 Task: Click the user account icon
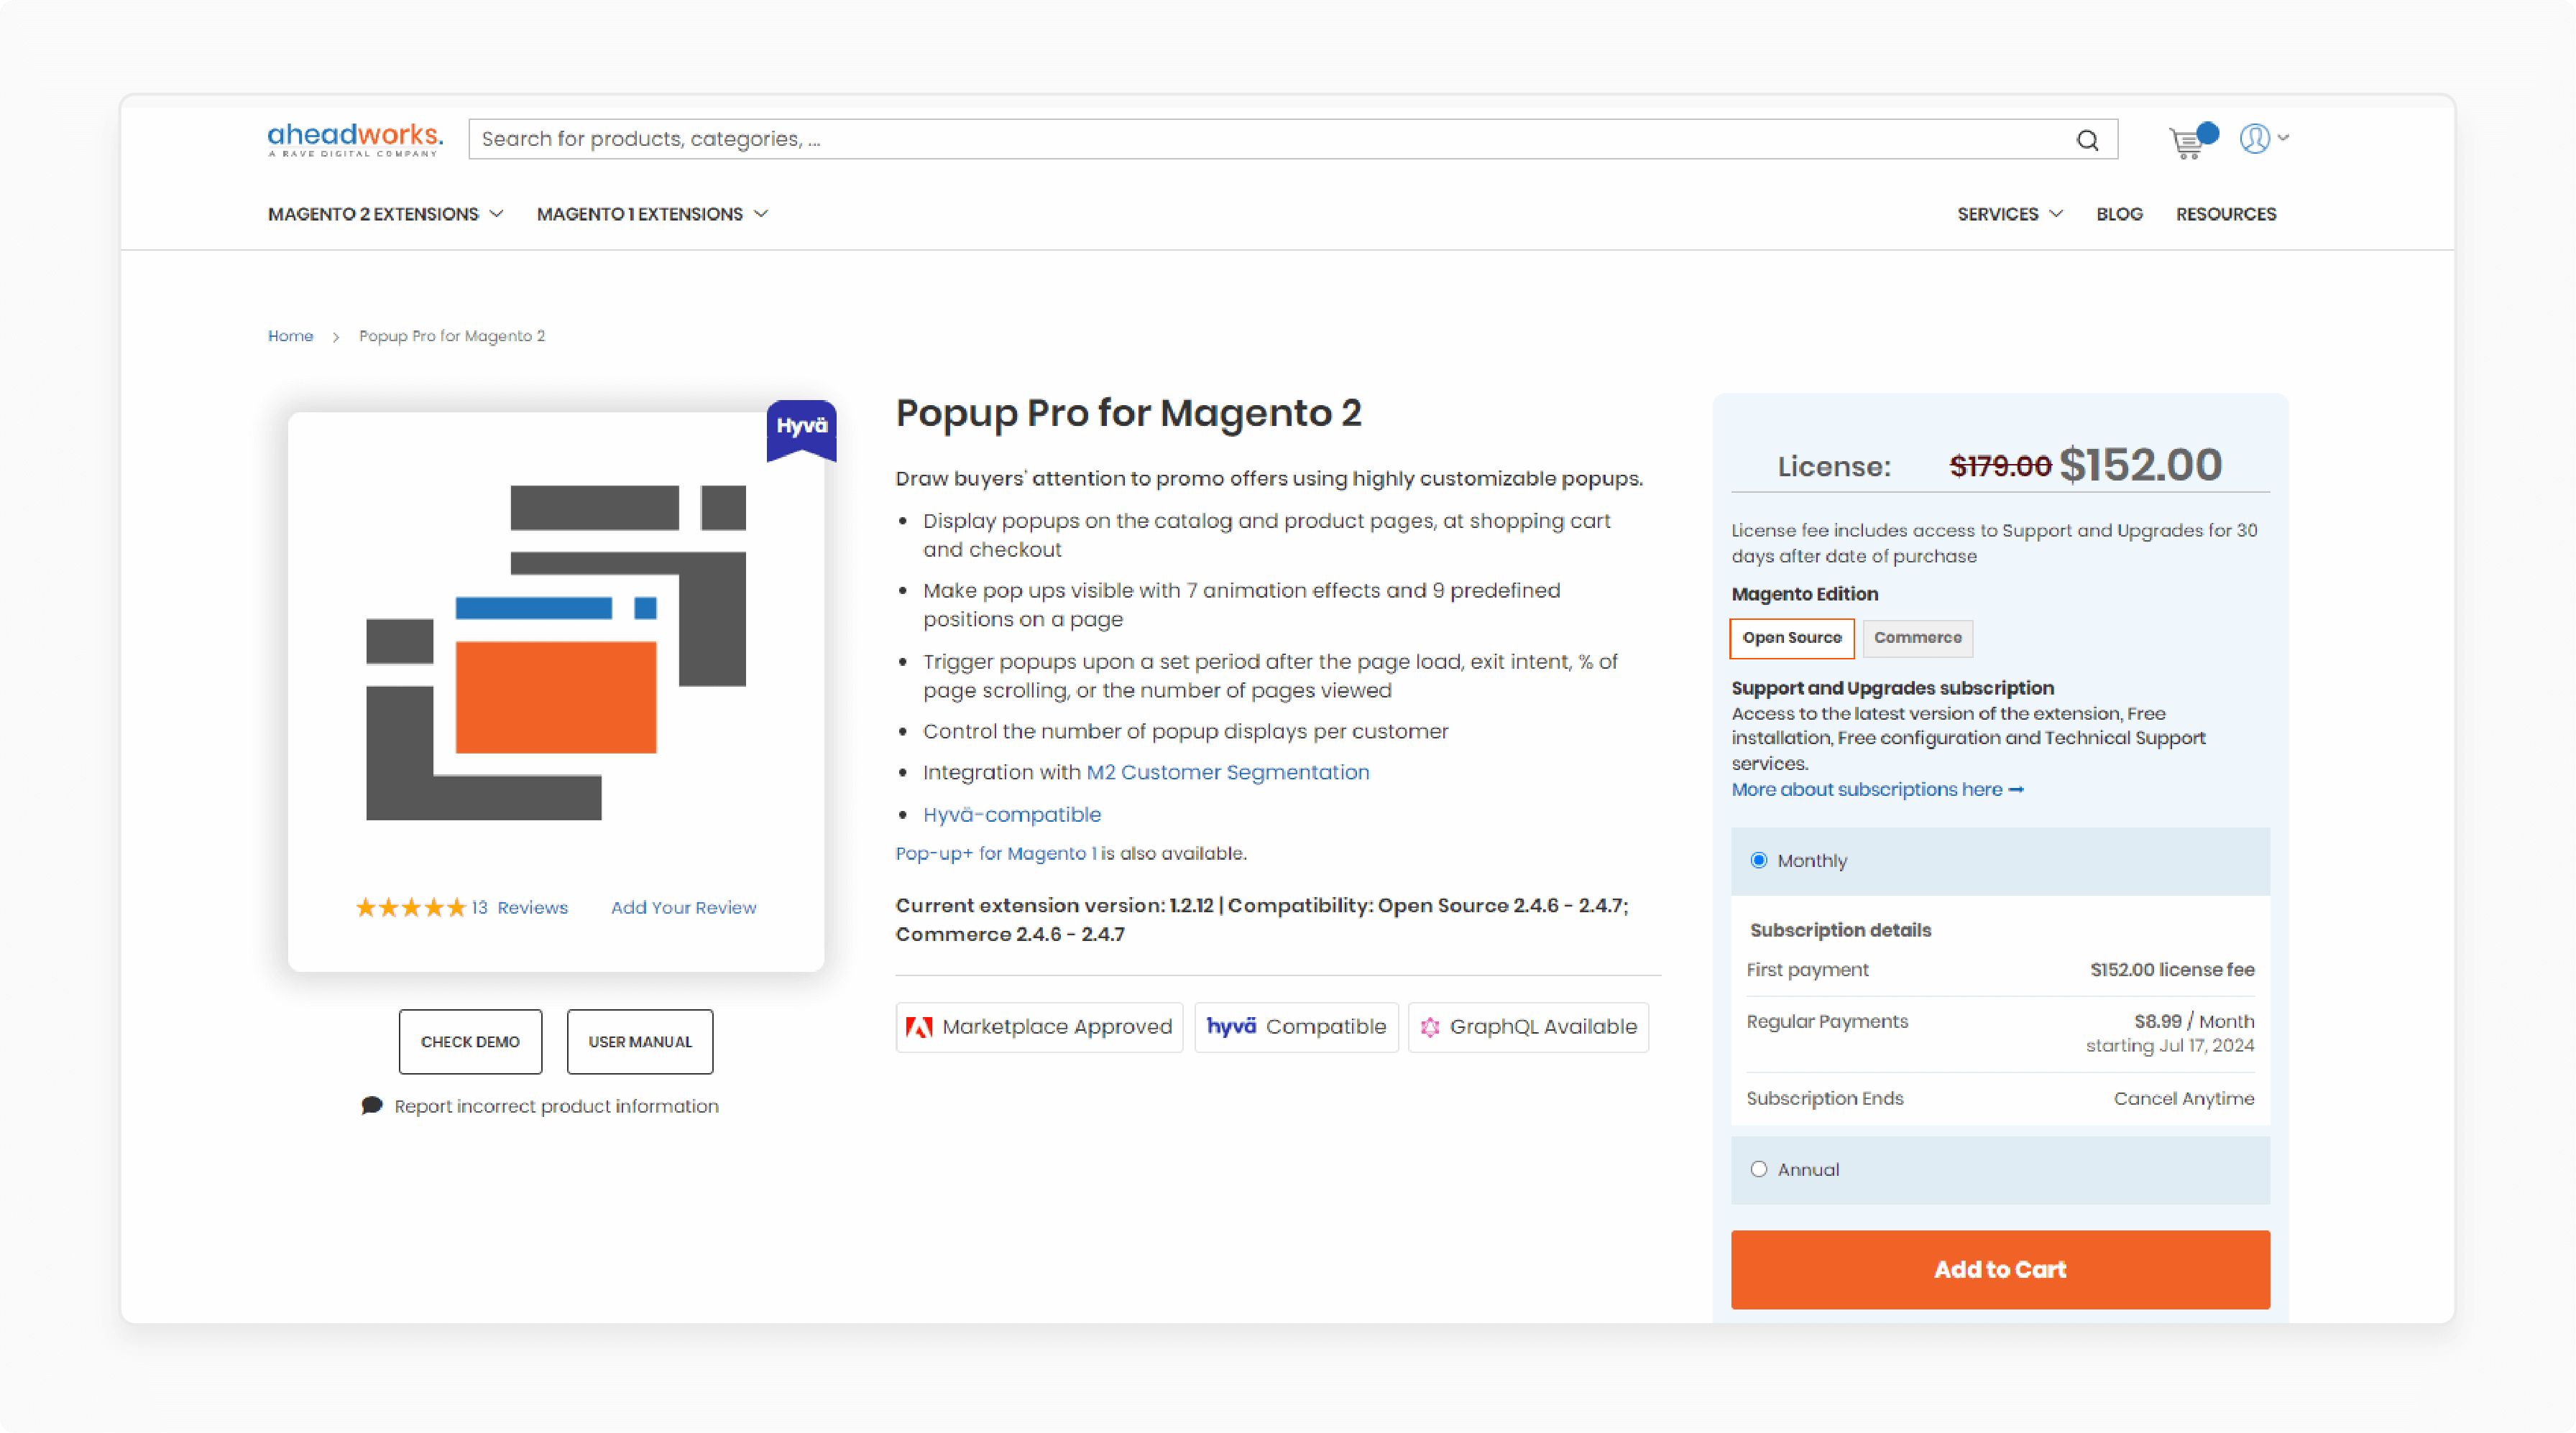(x=2256, y=138)
